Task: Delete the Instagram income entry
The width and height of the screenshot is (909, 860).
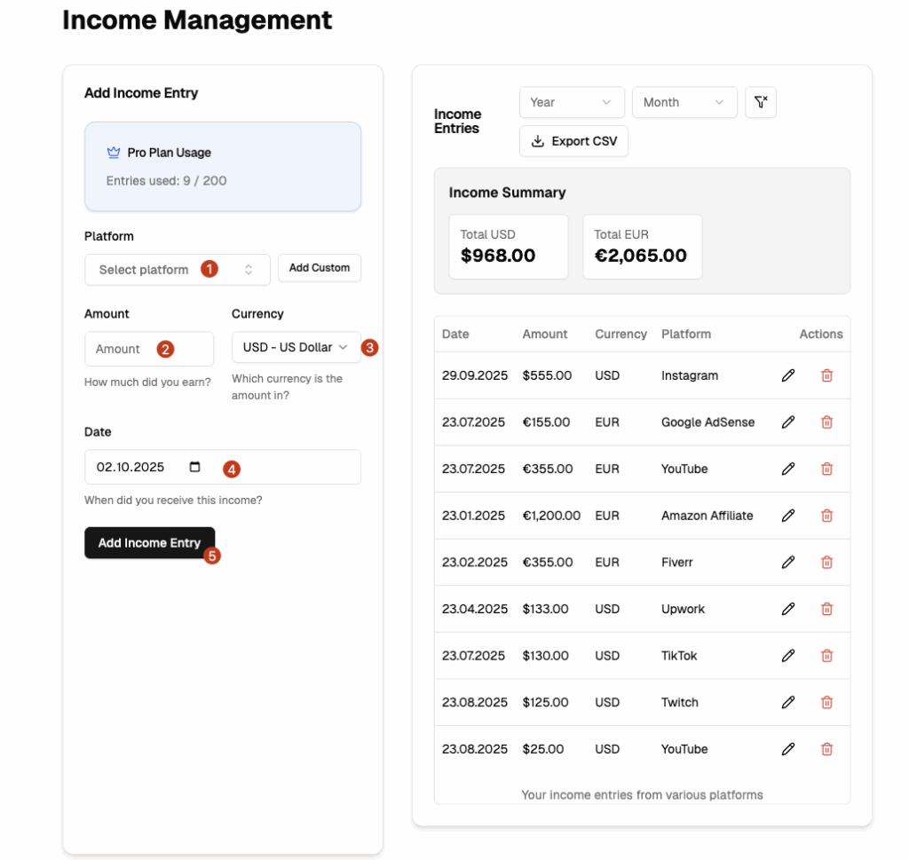Action: click(x=826, y=375)
